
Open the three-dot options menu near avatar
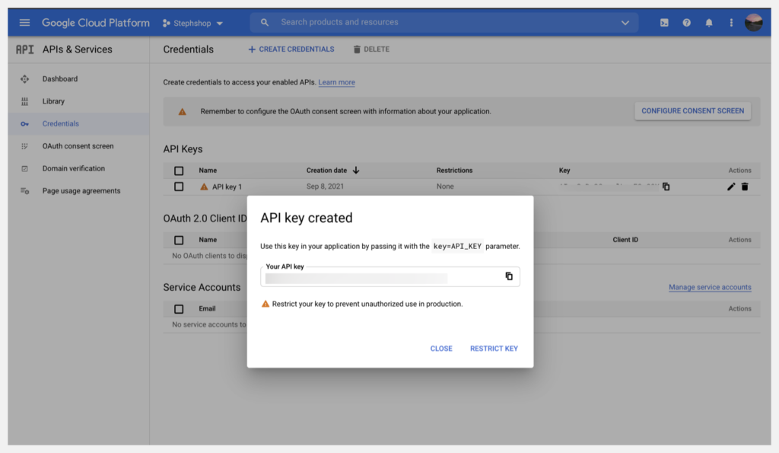pos(731,22)
